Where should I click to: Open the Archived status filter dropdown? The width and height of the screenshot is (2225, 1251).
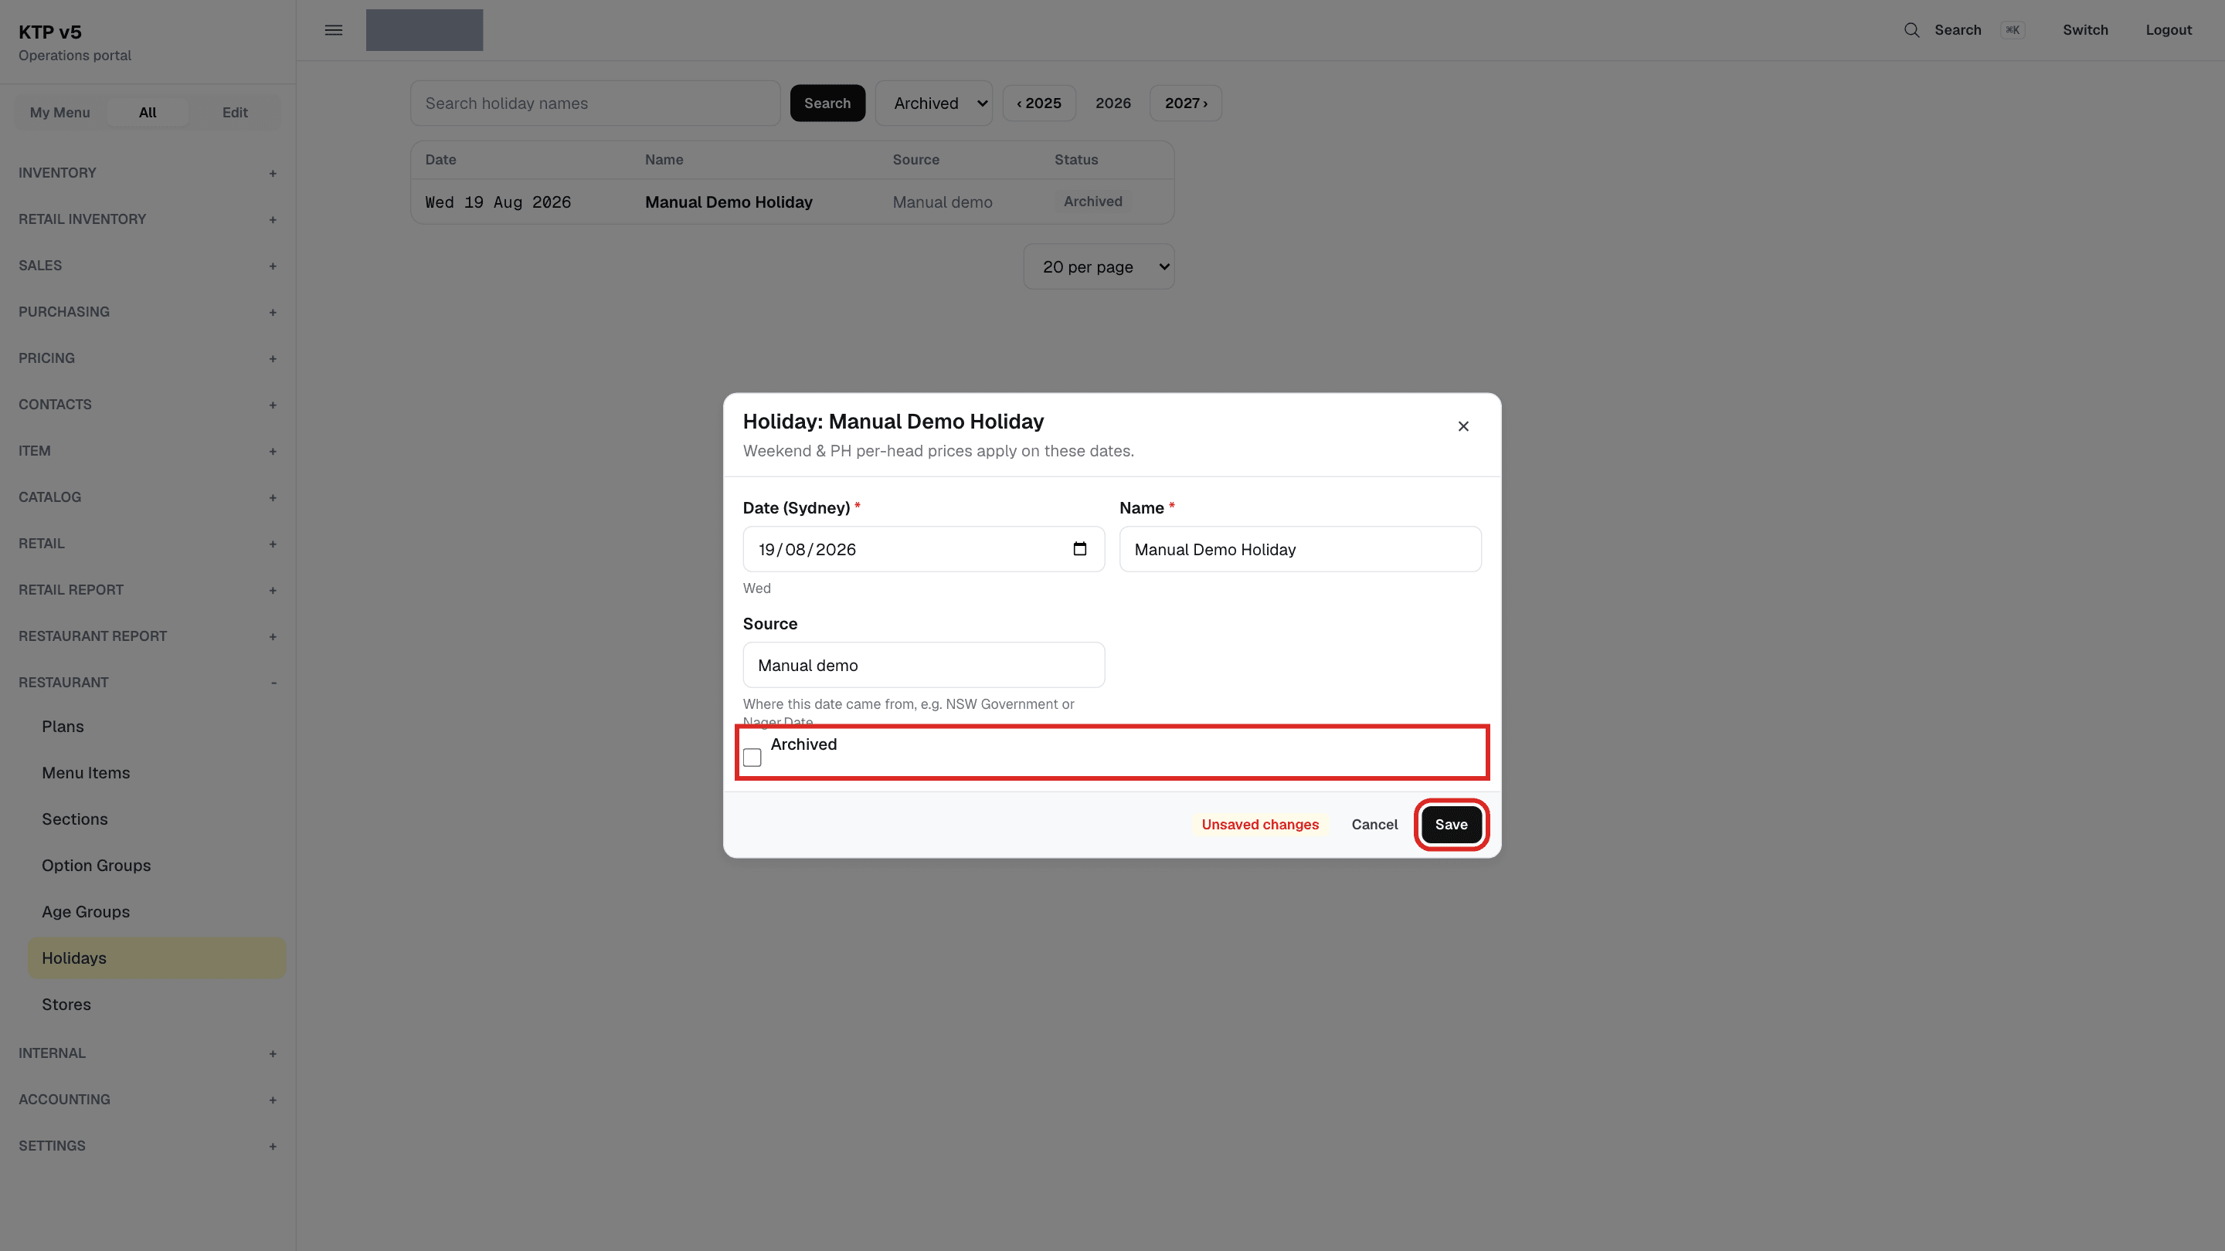pos(934,103)
